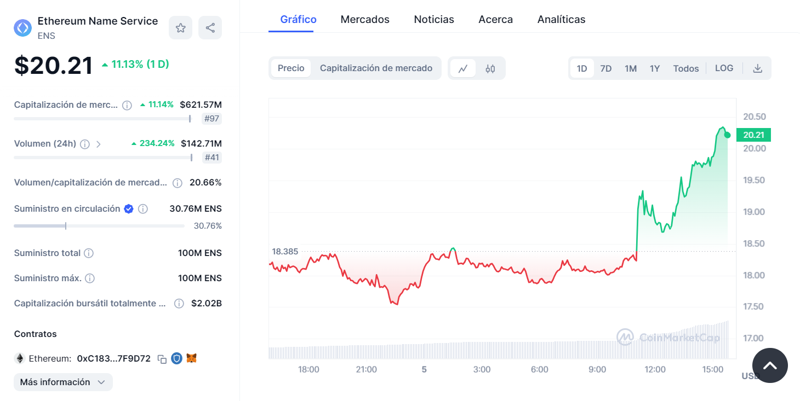Image resolution: width=800 pixels, height=401 pixels.
Task: Click the #41 volume rank badge
Action: (212, 158)
